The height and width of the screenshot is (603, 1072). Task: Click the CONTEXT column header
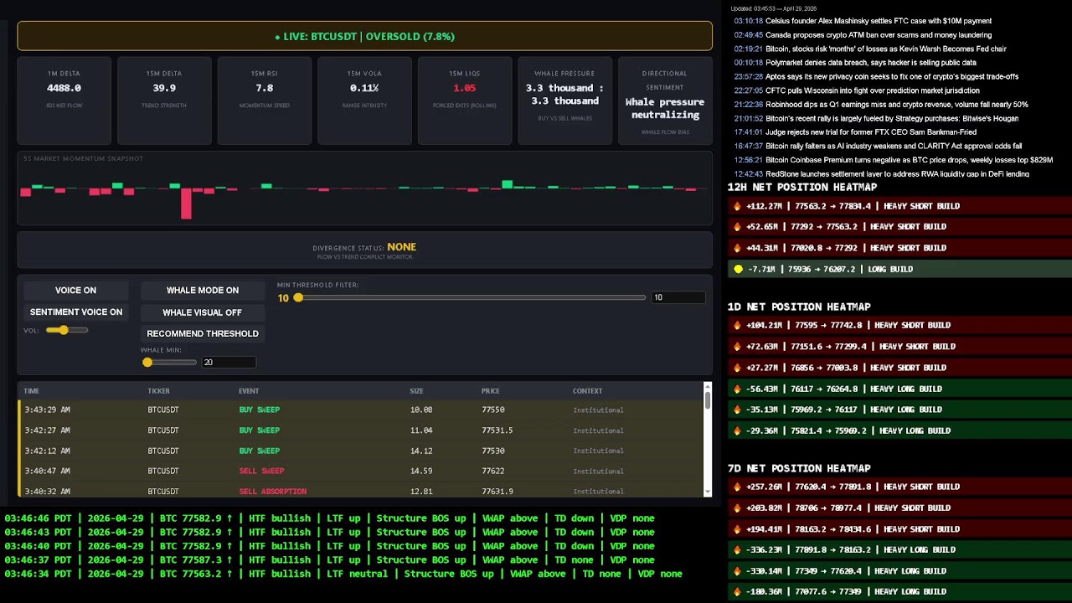tap(588, 391)
